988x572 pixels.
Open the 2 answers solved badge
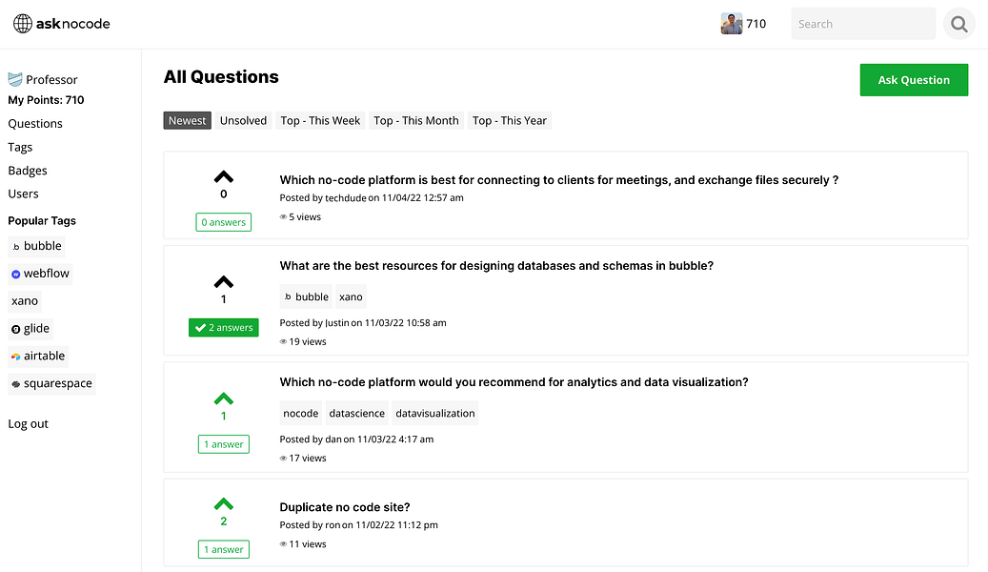pyautogui.click(x=224, y=327)
